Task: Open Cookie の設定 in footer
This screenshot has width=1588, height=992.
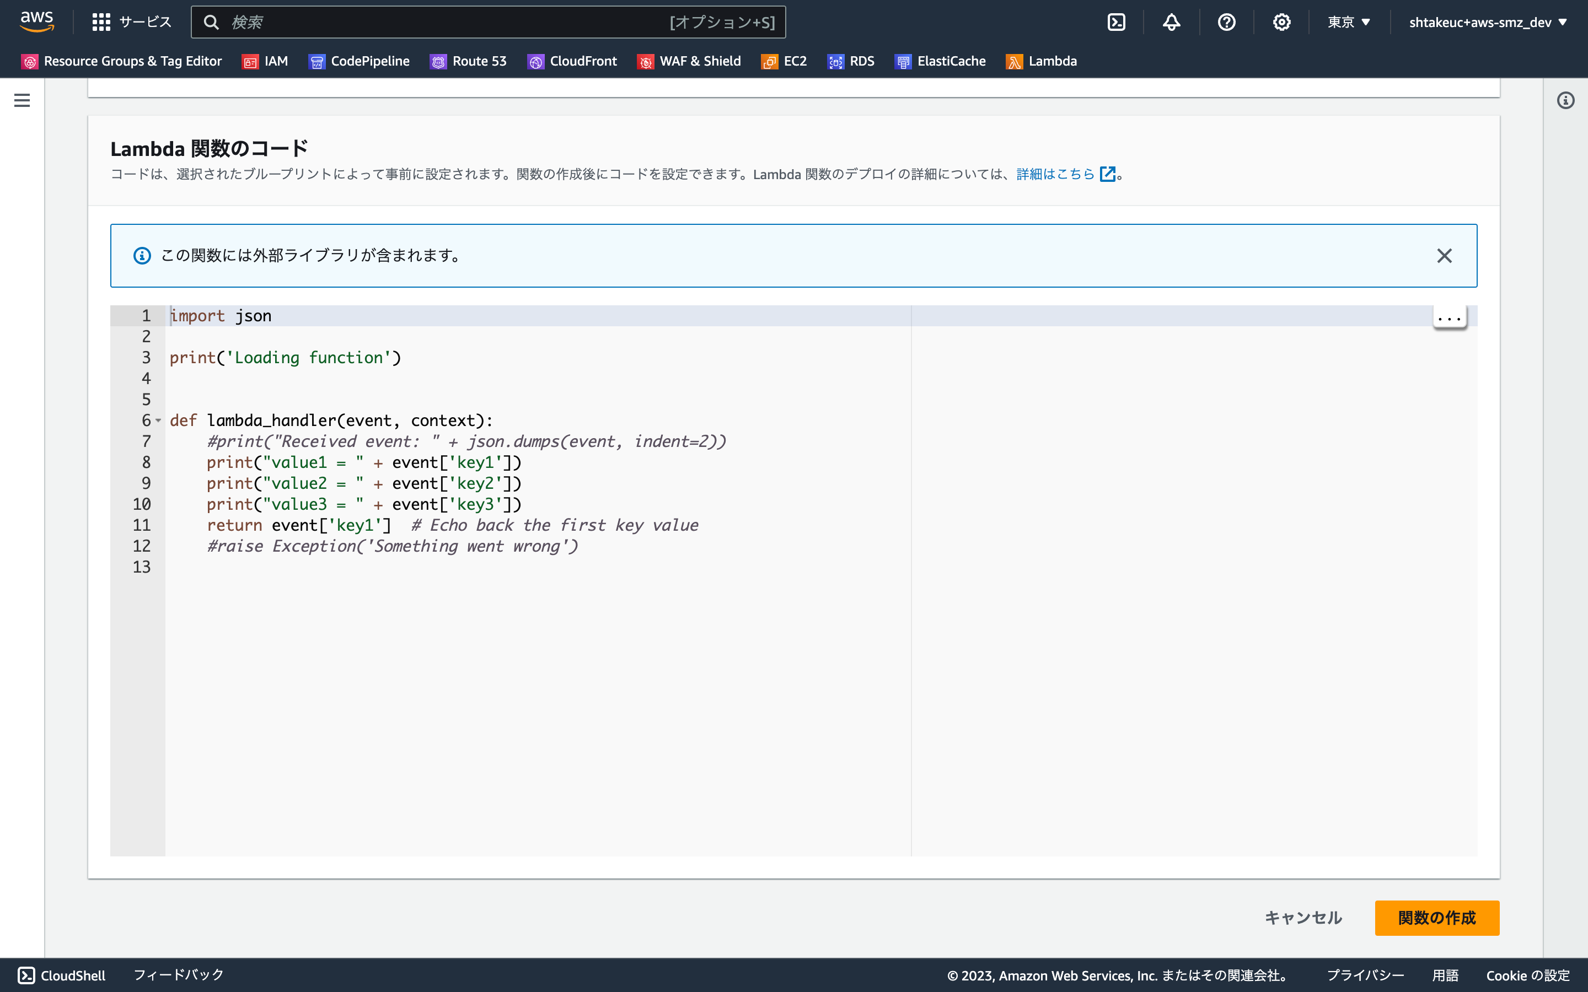Action: tap(1528, 975)
